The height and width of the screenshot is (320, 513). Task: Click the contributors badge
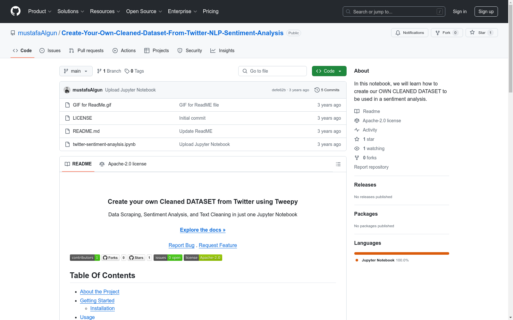(85, 258)
